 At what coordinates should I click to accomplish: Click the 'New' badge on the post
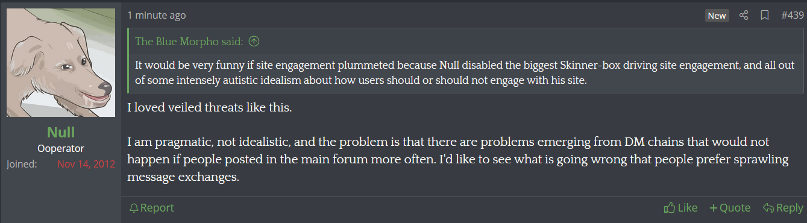717,16
